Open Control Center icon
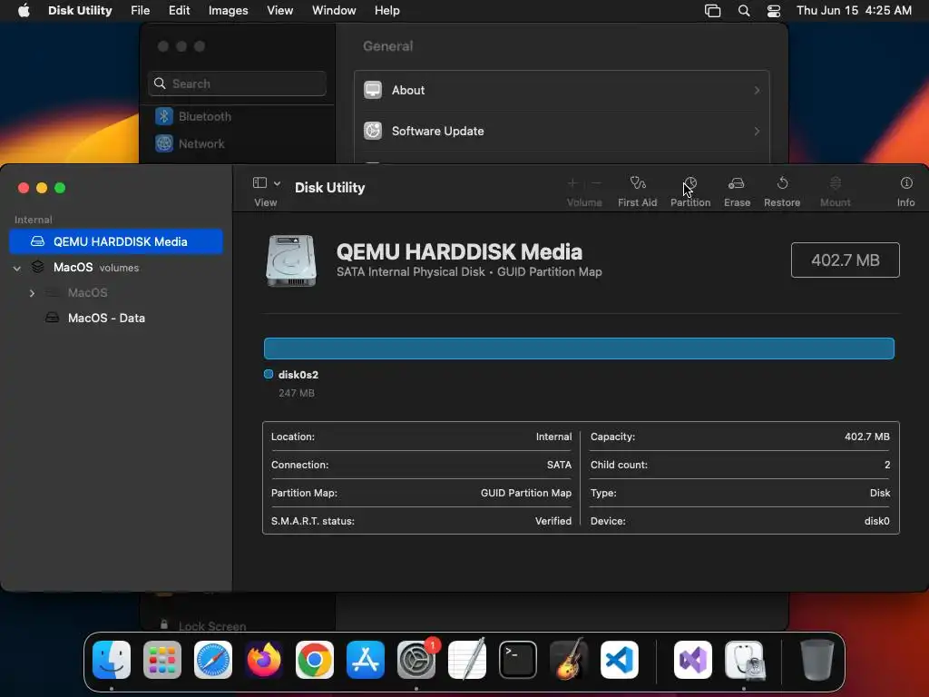Image resolution: width=929 pixels, height=697 pixels. coord(774,11)
